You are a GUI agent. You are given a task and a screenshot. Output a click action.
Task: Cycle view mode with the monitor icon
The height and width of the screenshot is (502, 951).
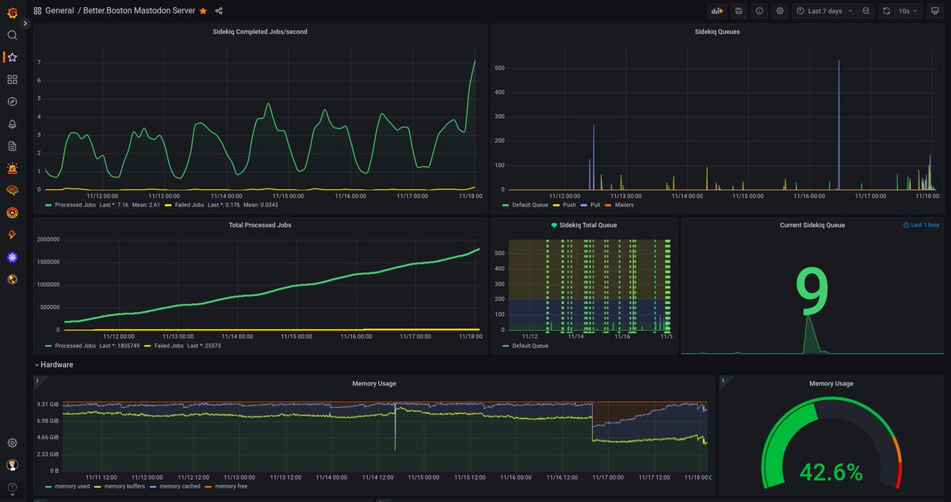click(935, 11)
